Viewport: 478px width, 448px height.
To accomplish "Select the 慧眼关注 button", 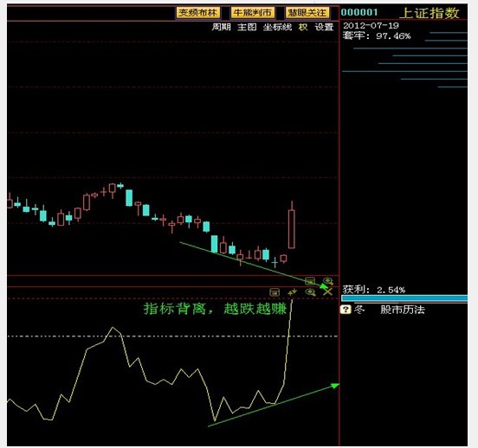I will [x=307, y=12].
